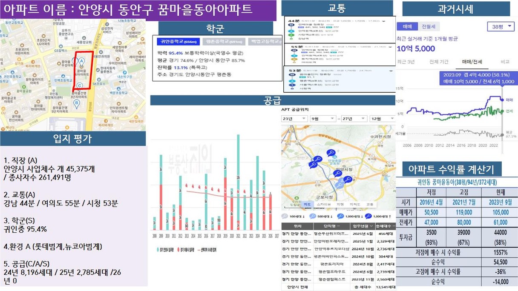Click the 꿈마을라이프 아파트 map icon
The height and width of the screenshot is (291, 518).
[34, 75]
